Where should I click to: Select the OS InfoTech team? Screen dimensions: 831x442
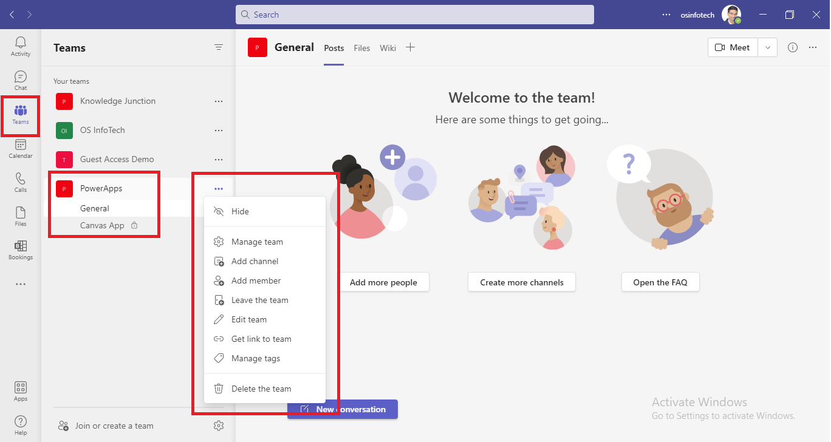point(103,131)
